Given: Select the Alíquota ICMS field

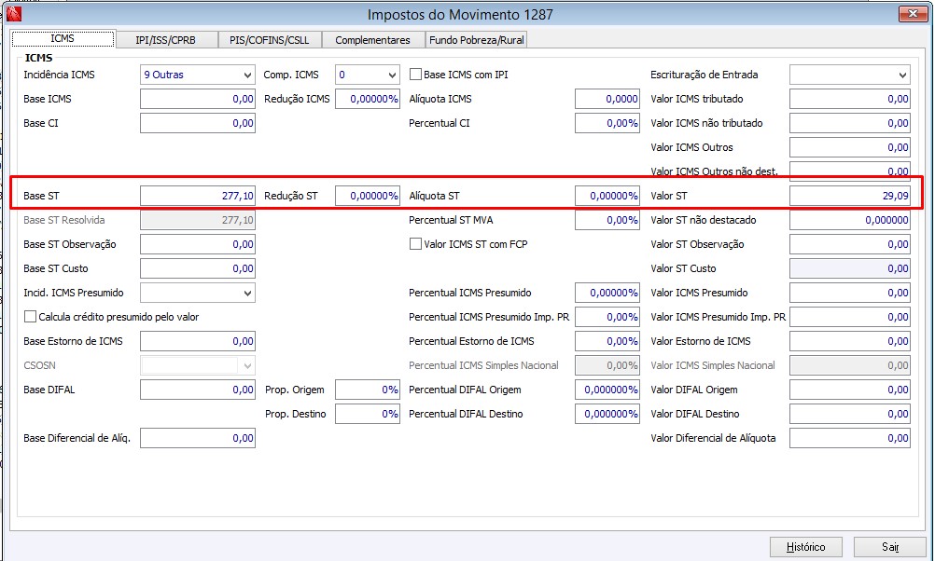Looking at the screenshot, I should (x=607, y=99).
